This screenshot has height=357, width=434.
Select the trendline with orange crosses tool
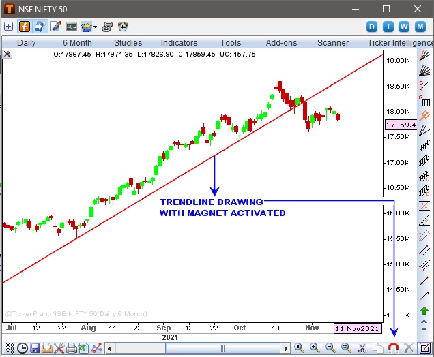[x=424, y=281]
